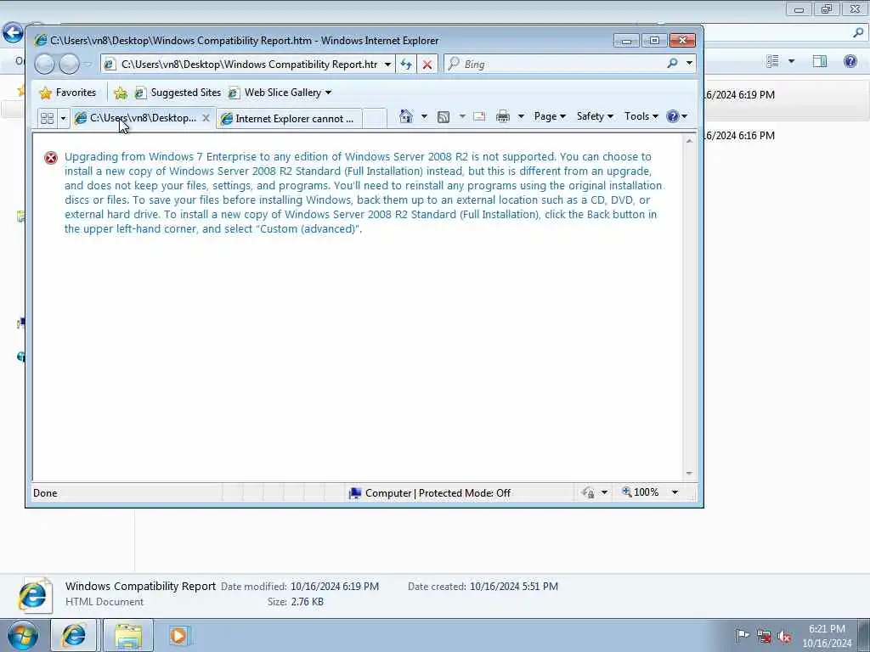Click the status bar privacy lock icon
Image resolution: width=870 pixels, height=652 pixels.
588,492
